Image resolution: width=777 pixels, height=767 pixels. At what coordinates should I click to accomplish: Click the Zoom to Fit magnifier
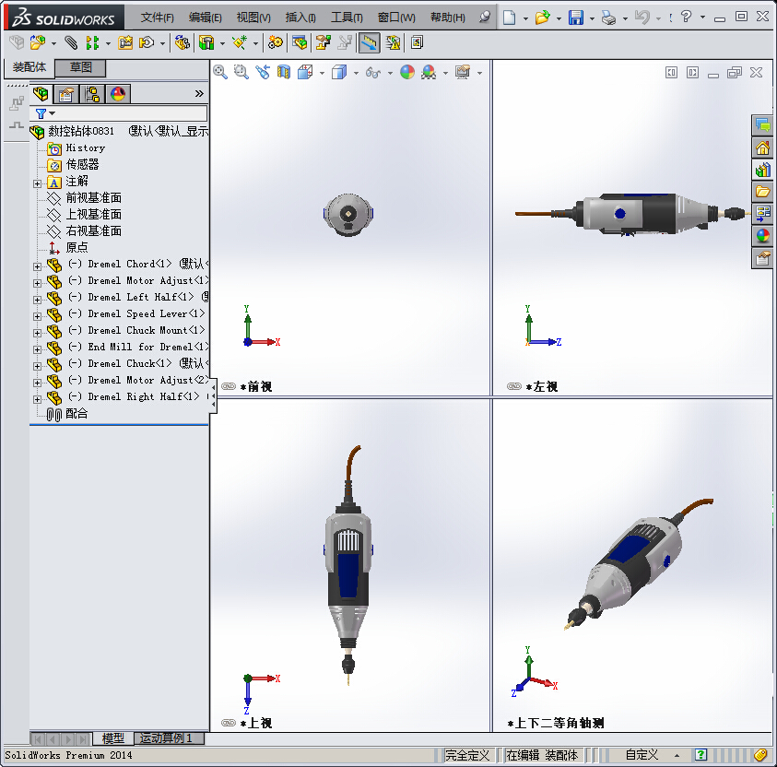point(220,72)
